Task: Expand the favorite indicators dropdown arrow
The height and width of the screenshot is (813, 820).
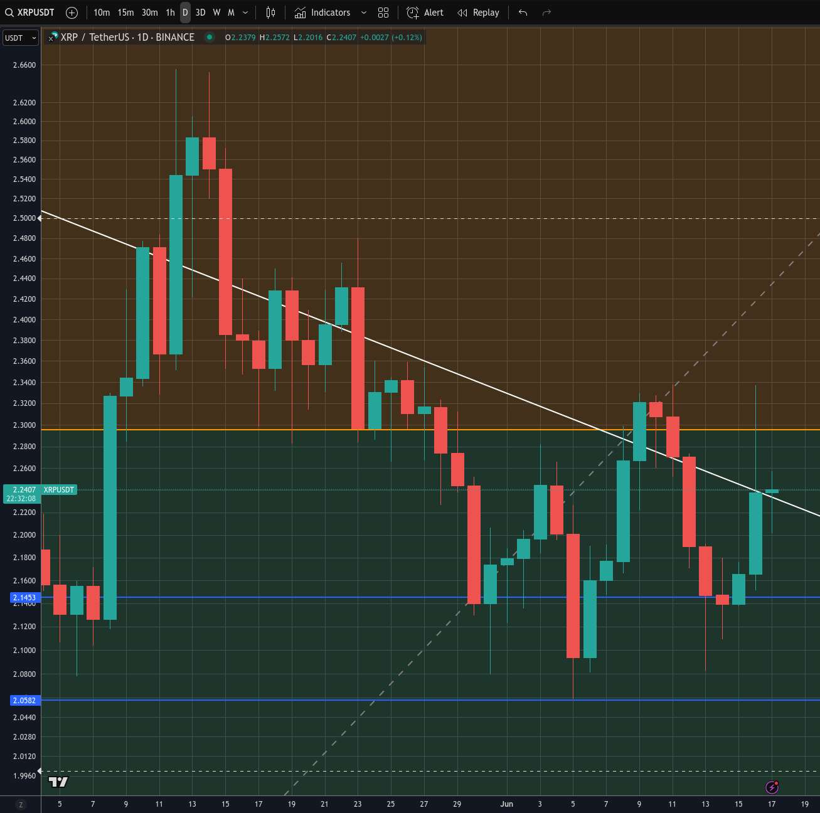Action: tap(363, 13)
